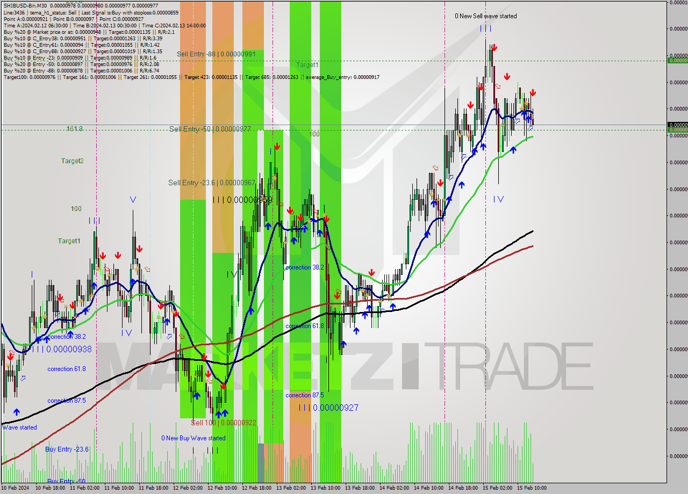Click the Buy %20 @ Entry -88 line
The image size is (688, 494).
(x=82, y=70)
